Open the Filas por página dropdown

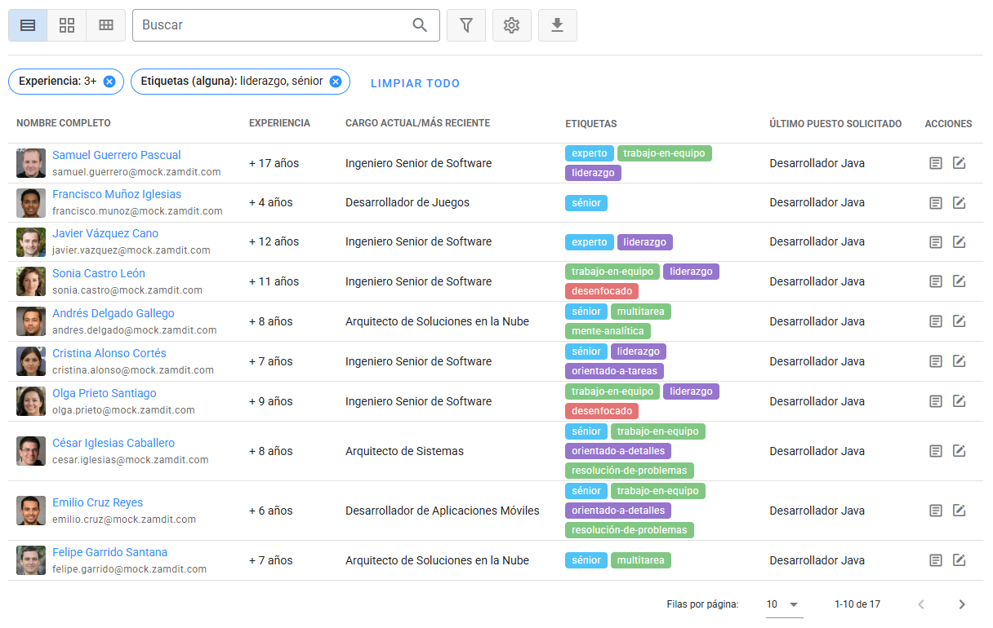[x=783, y=604]
